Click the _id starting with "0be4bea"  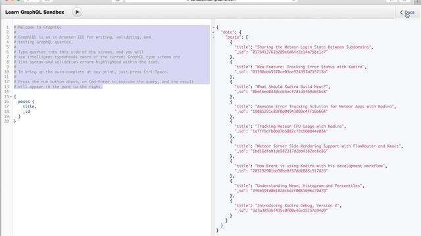(289, 92)
